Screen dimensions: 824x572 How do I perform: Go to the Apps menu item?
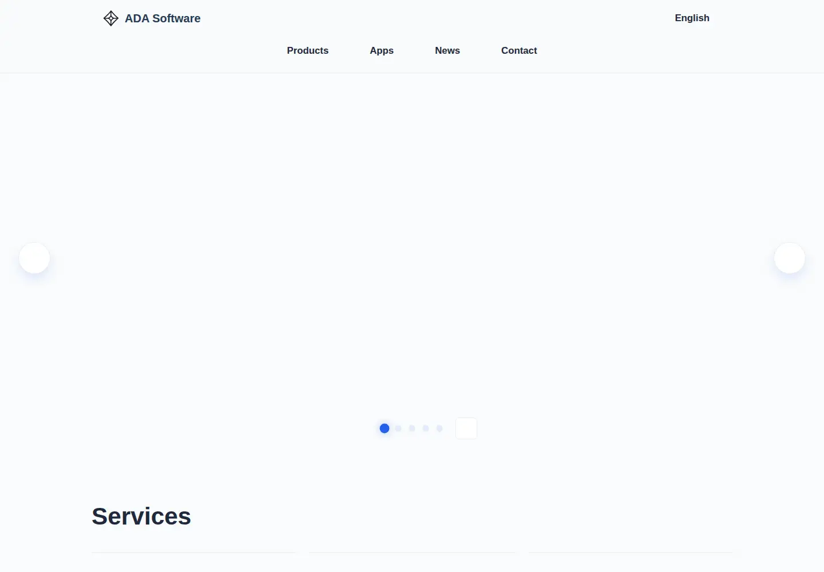[x=382, y=50]
